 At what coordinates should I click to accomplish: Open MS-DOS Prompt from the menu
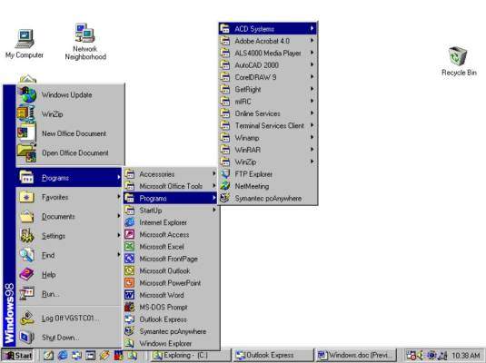pos(171,307)
